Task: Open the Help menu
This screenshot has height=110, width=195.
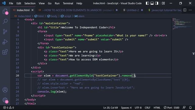Action: 79,3
